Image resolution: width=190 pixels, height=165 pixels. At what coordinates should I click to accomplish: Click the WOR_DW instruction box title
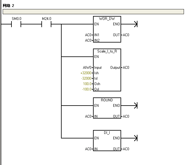(107, 19)
